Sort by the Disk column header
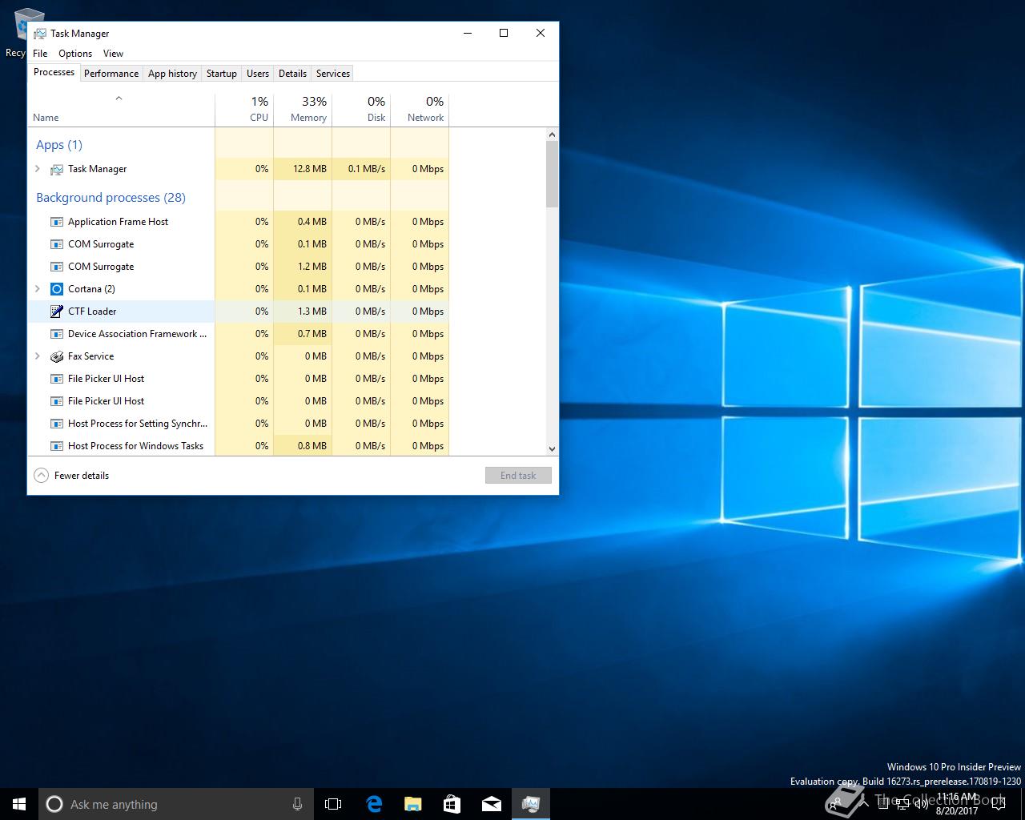Image resolution: width=1025 pixels, height=820 pixels. 361,110
